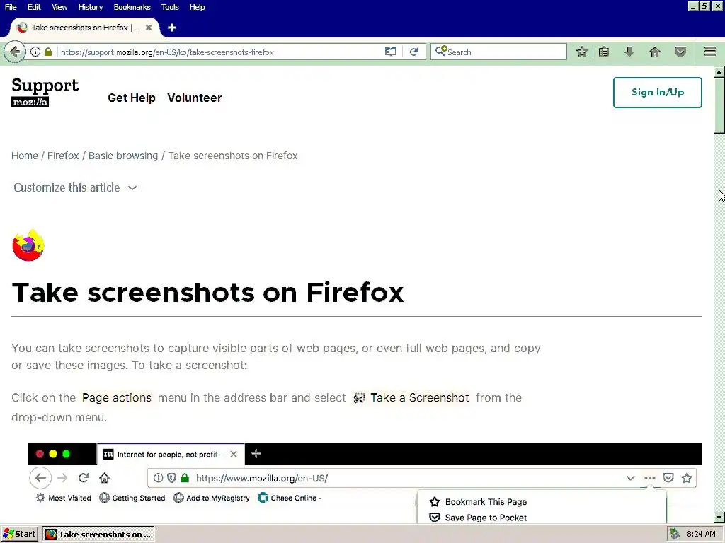Viewport: 725px width, 543px height.
Task: Click the Pocket icon in Firefox toolbar
Action: coord(680,52)
